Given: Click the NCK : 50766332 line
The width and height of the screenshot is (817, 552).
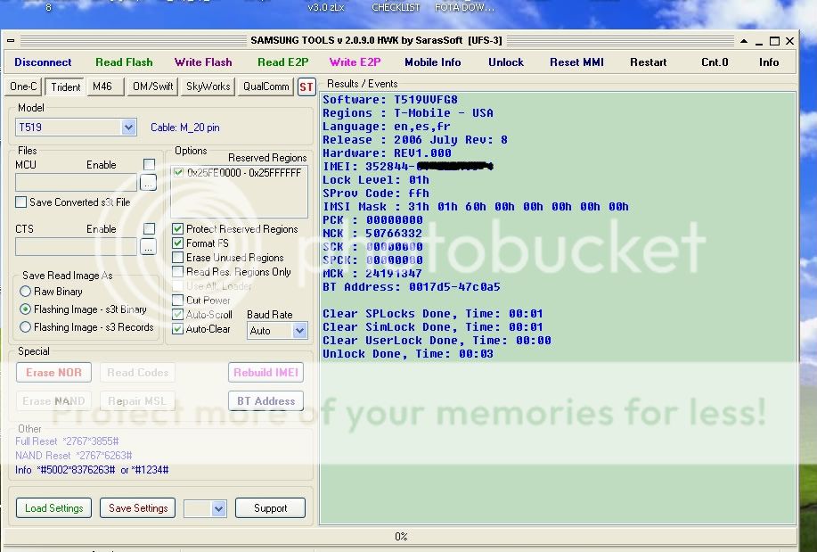Looking at the screenshot, I should pos(372,234).
